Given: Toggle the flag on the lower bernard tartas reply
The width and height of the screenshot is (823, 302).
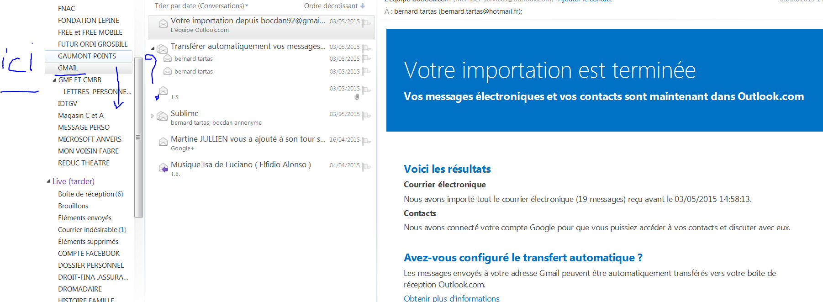Looking at the screenshot, I should point(366,71).
